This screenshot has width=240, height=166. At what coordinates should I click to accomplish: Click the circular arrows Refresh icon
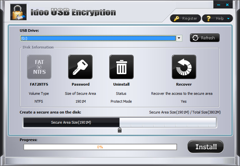pos(196,38)
